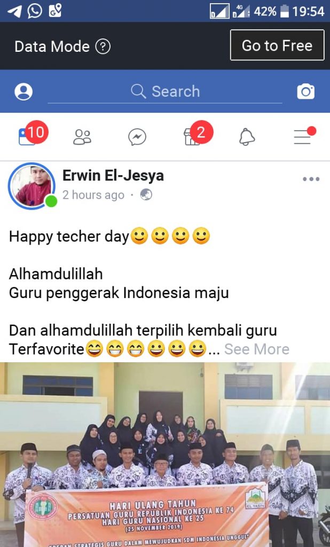Open the Marketplace icon with 2 badge

click(x=192, y=136)
